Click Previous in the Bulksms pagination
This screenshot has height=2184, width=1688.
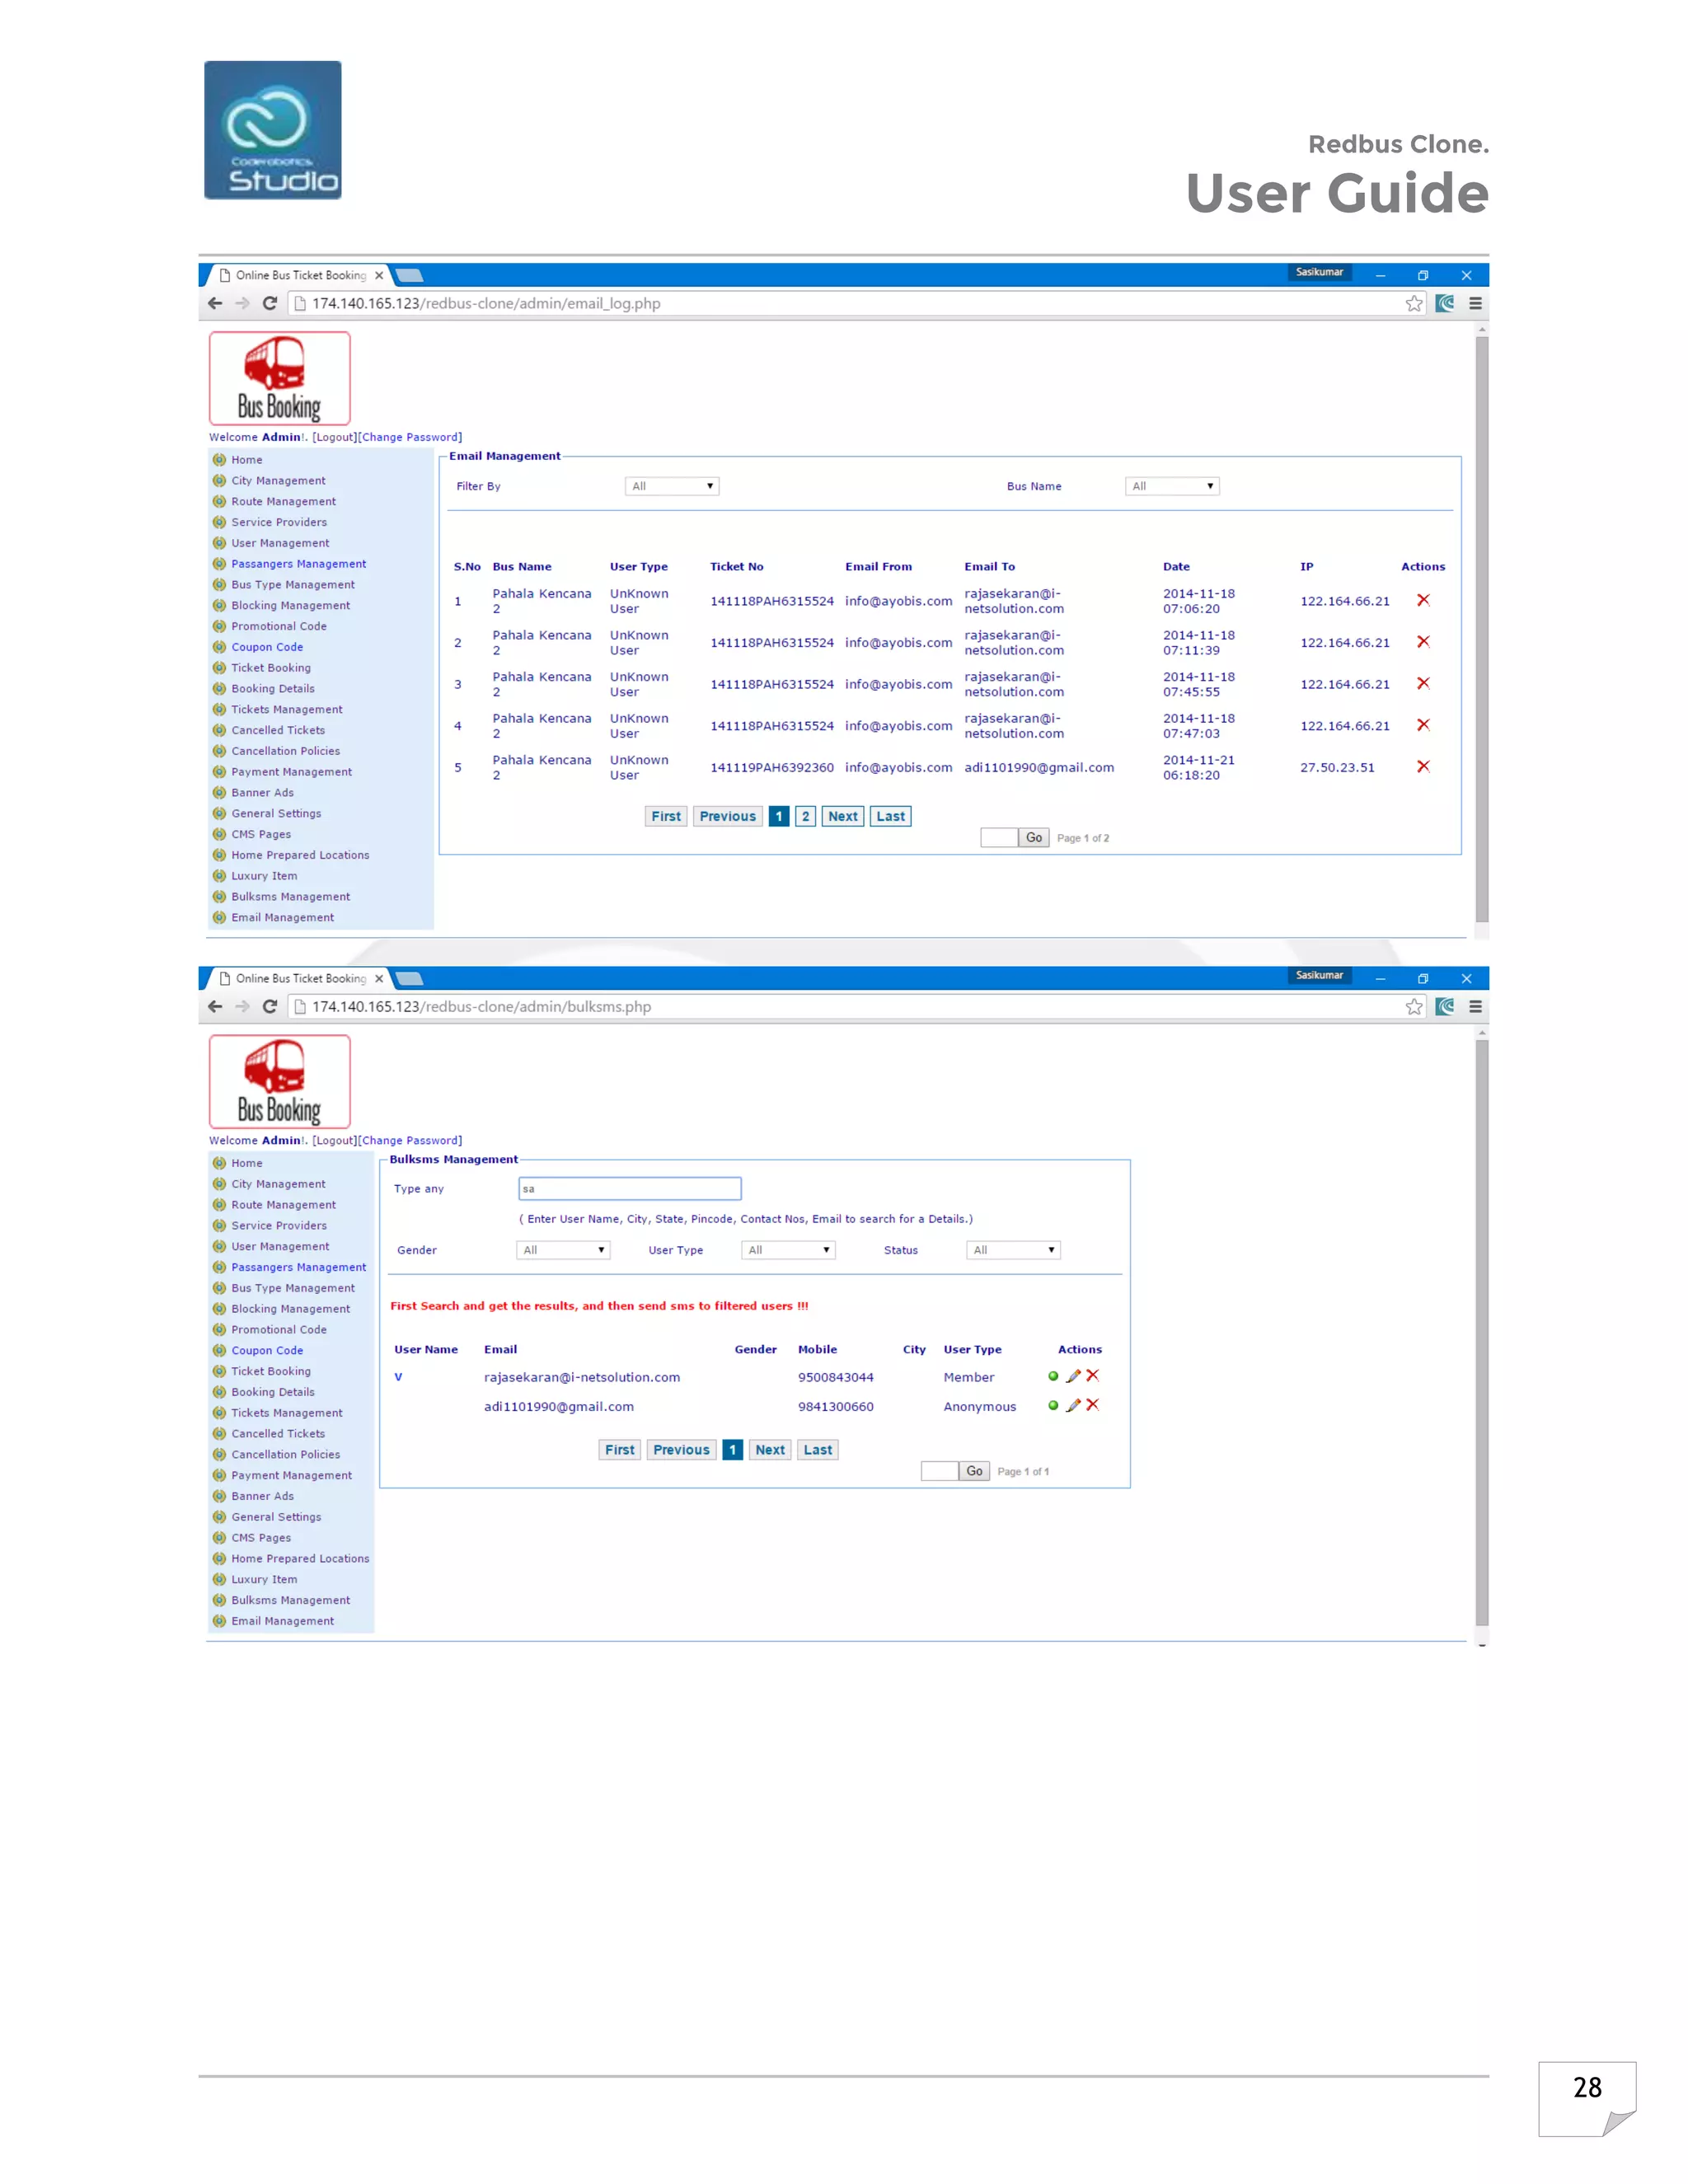(681, 1450)
